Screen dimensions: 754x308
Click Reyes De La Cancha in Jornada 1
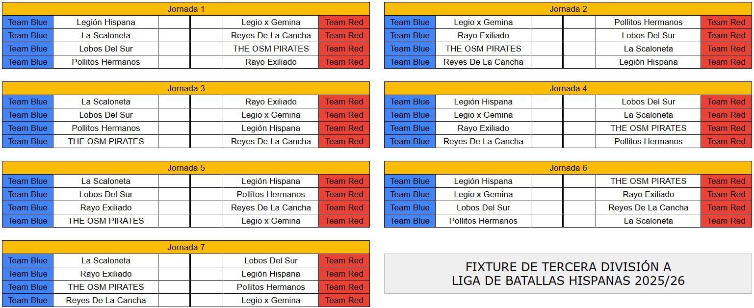tap(271, 35)
